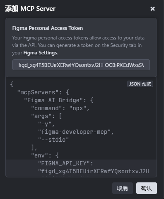164x199 pixels.
Task: Confirm with the 确认 button
Action: click(x=147, y=188)
